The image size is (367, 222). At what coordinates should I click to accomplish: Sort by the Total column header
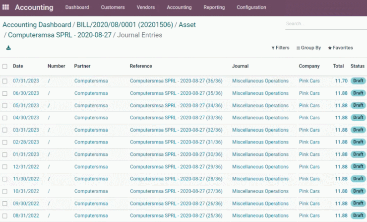(338, 66)
